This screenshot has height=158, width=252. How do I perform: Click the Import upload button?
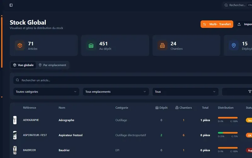(244, 24)
